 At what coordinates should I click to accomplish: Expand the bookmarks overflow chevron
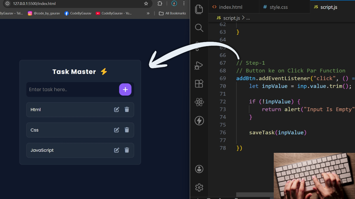click(x=148, y=13)
